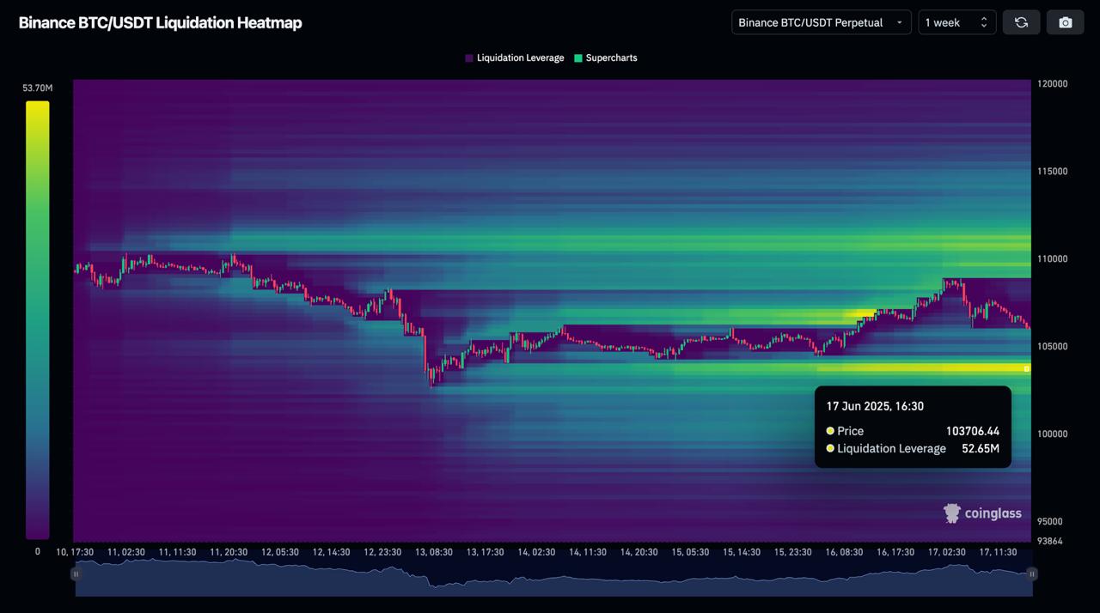Click the 10, 17:30 time axis label
The image size is (1100, 613).
coord(75,552)
